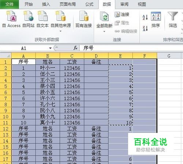Sort ascending A to Z icon

(145, 17)
